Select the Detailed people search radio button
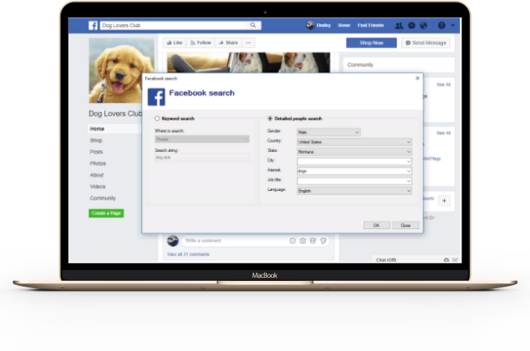The width and height of the screenshot is (530, 351). tap(269, 119)
